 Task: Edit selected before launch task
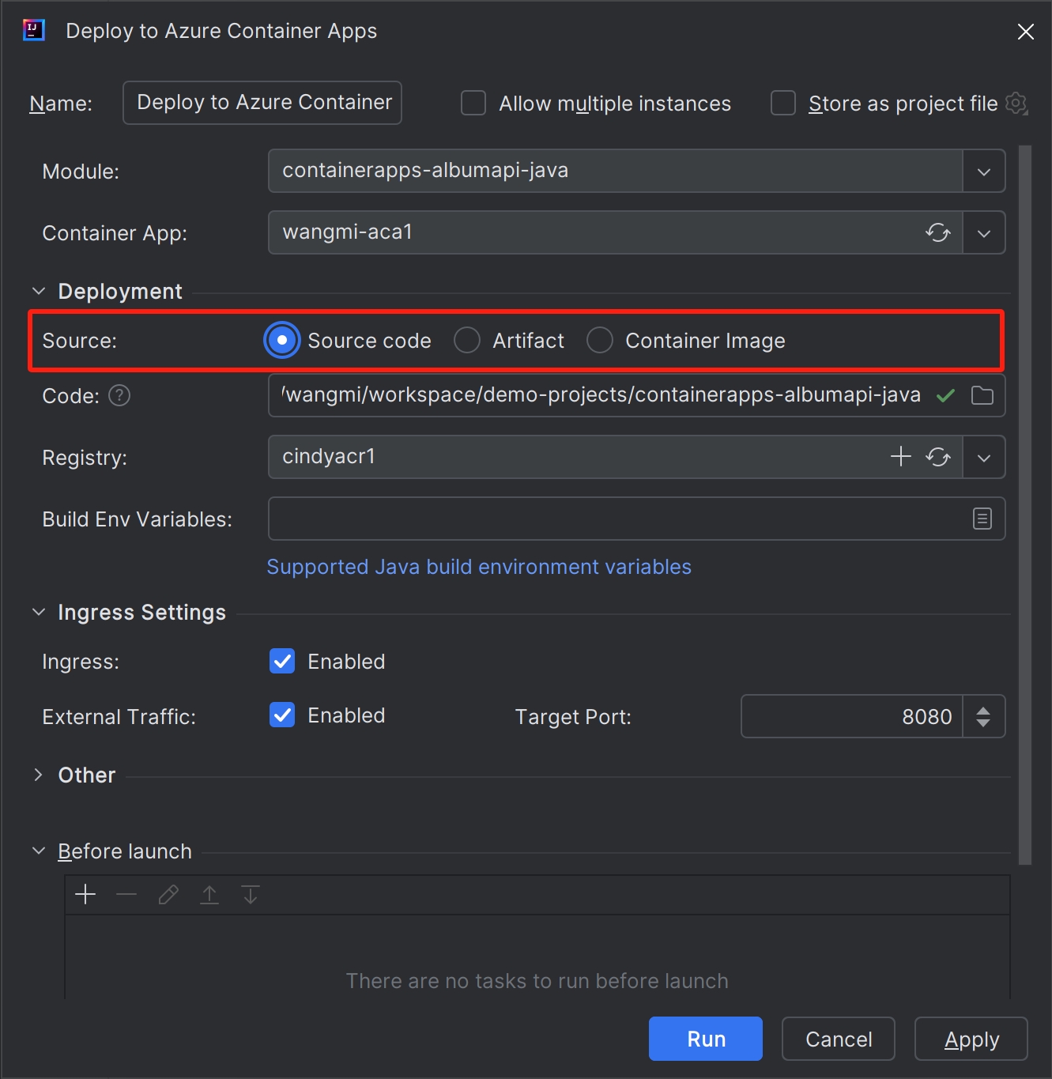pos(168,895)
